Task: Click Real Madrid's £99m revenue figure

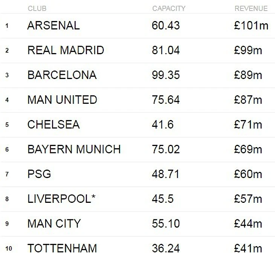Action: [247, 50]
